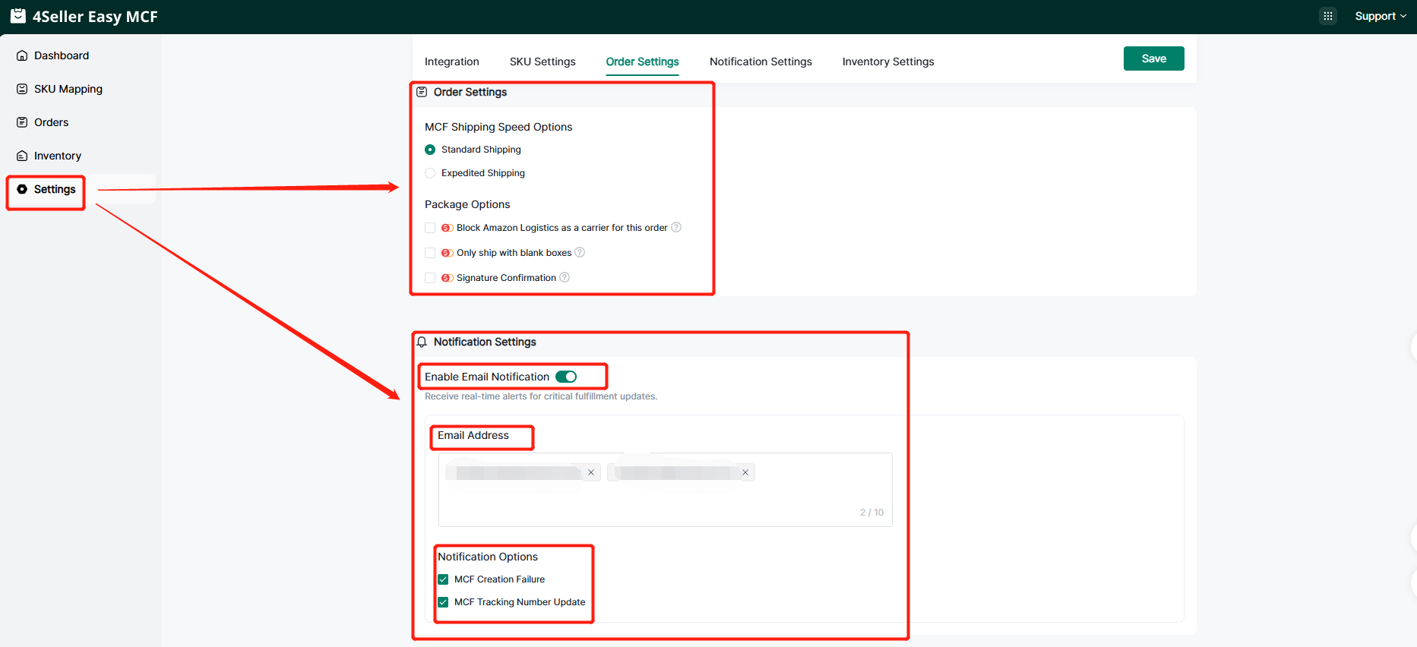Image resolution: width=1417 pixels, height=647 pixels.
Task: Check Block Amazon Logistics carrier checkbox
Action: click(x=430, y=228)
